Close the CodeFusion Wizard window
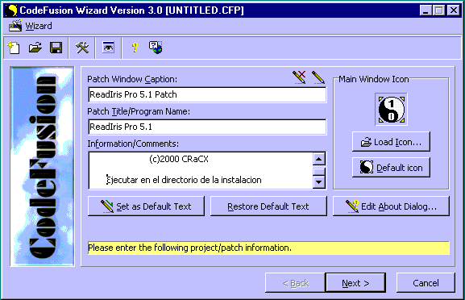The image size is (465, 300). pos(454,10)
